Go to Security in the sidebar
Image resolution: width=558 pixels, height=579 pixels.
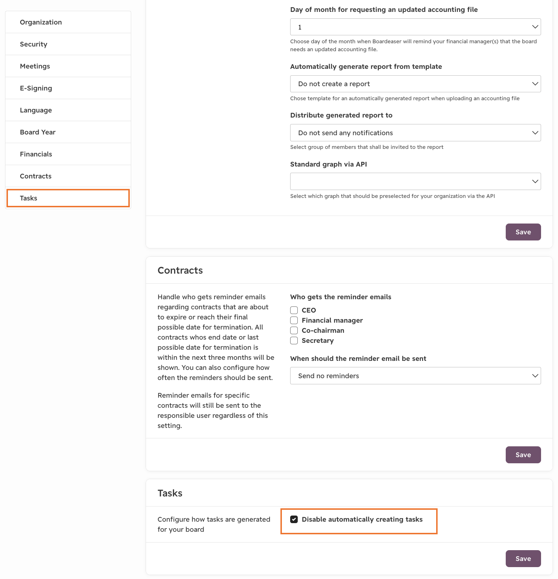coord(68,44)
